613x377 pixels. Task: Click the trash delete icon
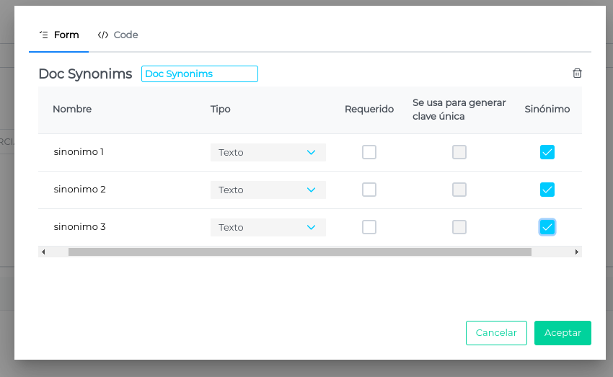pyautogui.click(x=577, y=73)
